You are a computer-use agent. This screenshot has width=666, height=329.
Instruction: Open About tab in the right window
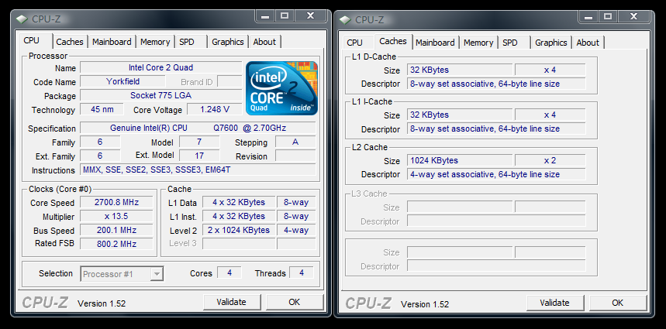588,43
